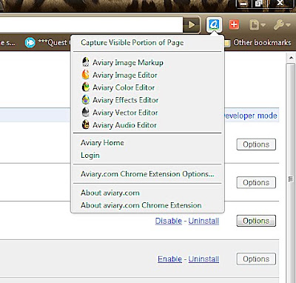Screen dimensions: 296x283
Task: Open the Other bookmarks folder
Action: (x=258, y=42)
